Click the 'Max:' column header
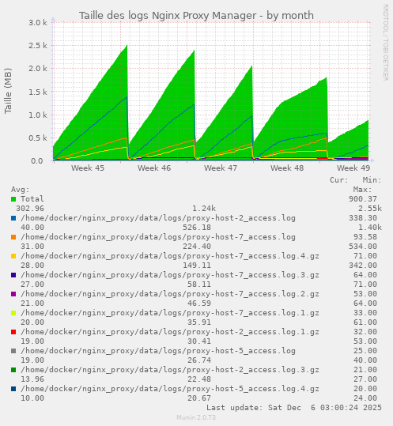393x426 pixels. tap(363, 190)
